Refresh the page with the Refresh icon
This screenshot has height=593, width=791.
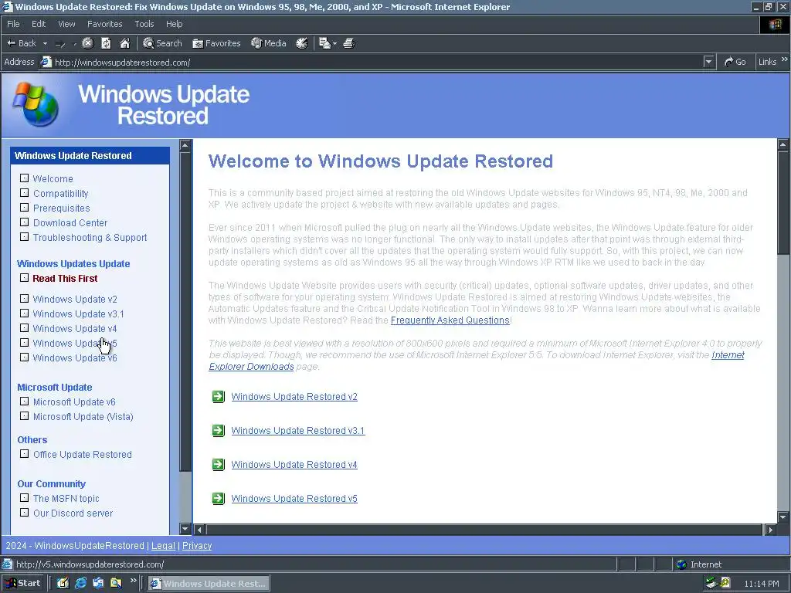106,43
